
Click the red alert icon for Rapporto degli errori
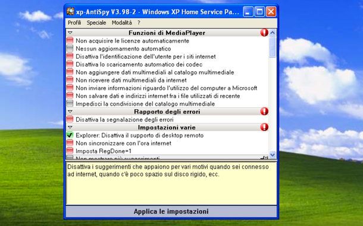click(264, 112)
